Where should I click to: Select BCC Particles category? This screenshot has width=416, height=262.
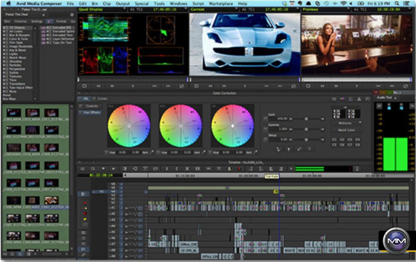coord(12,65)
